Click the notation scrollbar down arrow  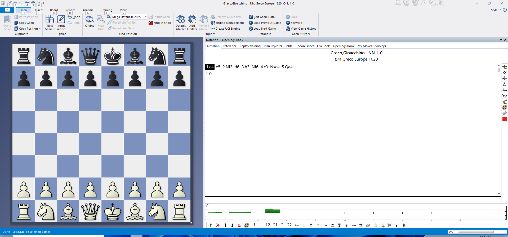pyautogui.click(x=499, y=194)
